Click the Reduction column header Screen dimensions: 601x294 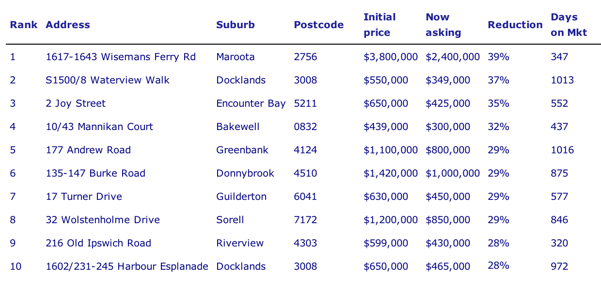point(515,25)
